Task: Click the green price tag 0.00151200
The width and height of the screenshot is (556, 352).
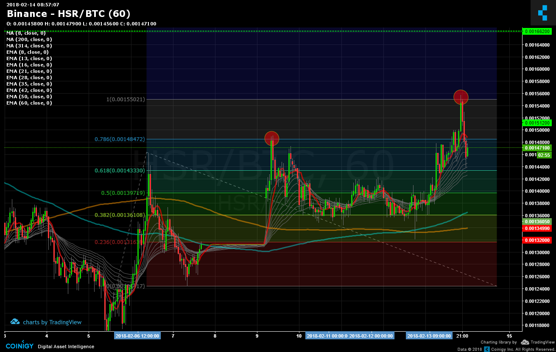Action: [x=537, y=123]
